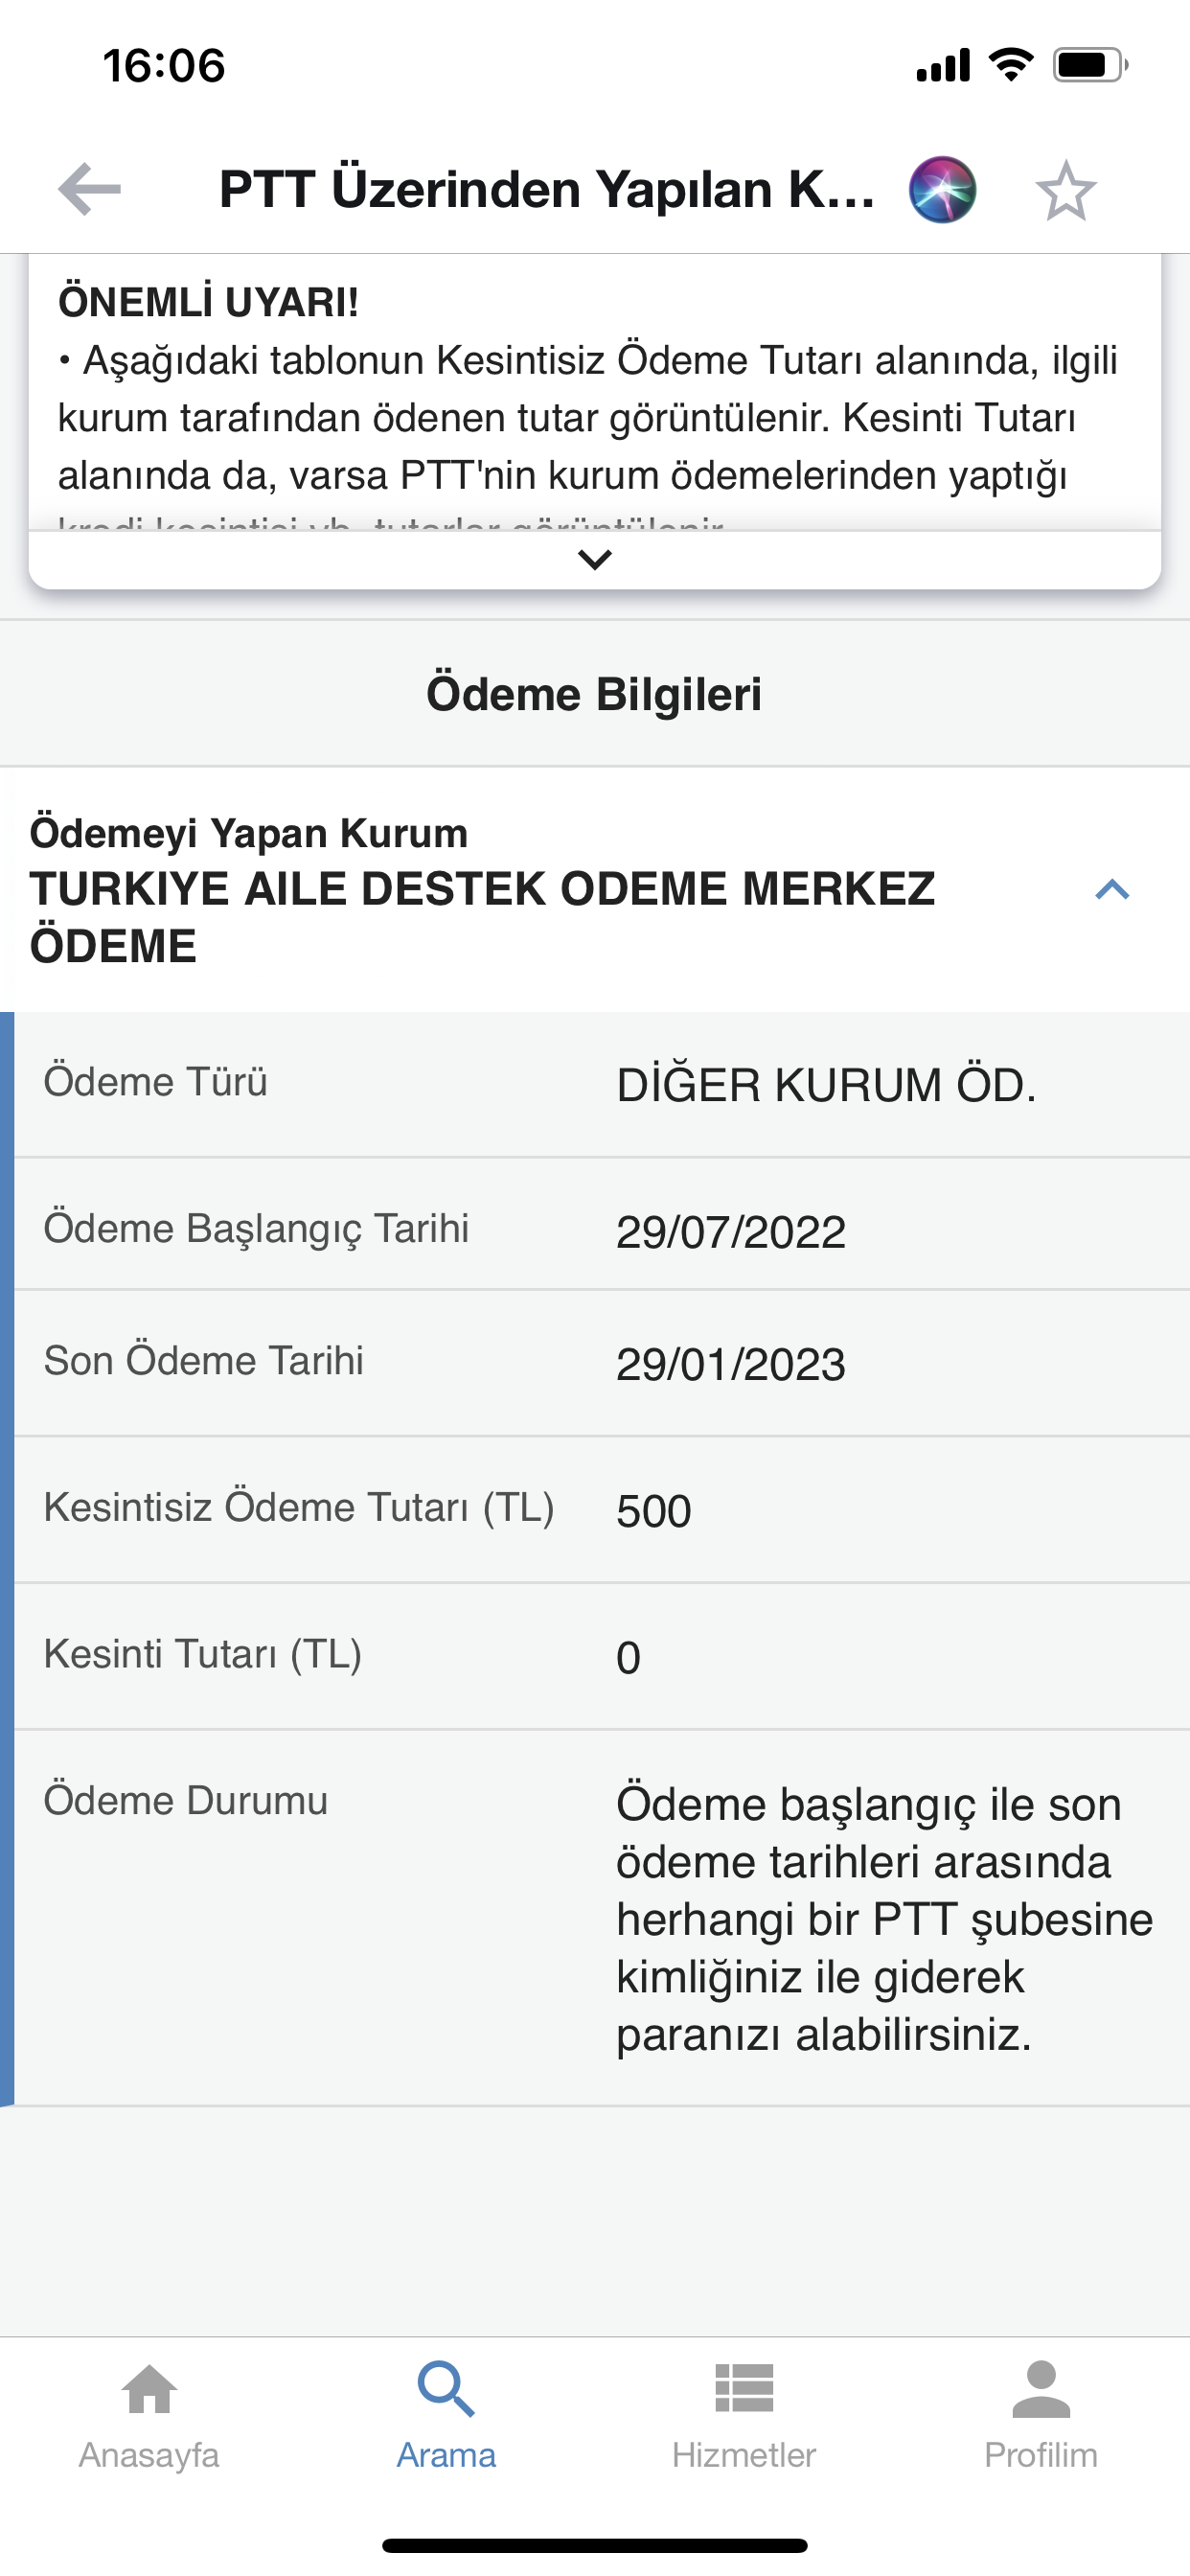Select the Son Ödeme Tarihi value 29/01/2023
Viewport: 1190px width, 2576px height.
pyautogui.click(x=731, y=1364)
